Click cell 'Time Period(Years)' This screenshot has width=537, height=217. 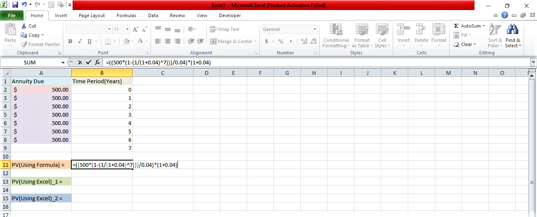(x=102, y=81)
